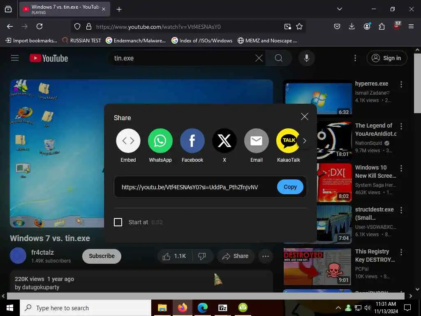
Task: Subscribe to fr4ctalz channel
Action: pos(102,256)
